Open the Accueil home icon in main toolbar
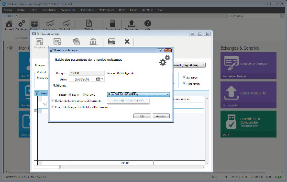The width and height of the screenshot is (287, 182). (x=9, y=24)
